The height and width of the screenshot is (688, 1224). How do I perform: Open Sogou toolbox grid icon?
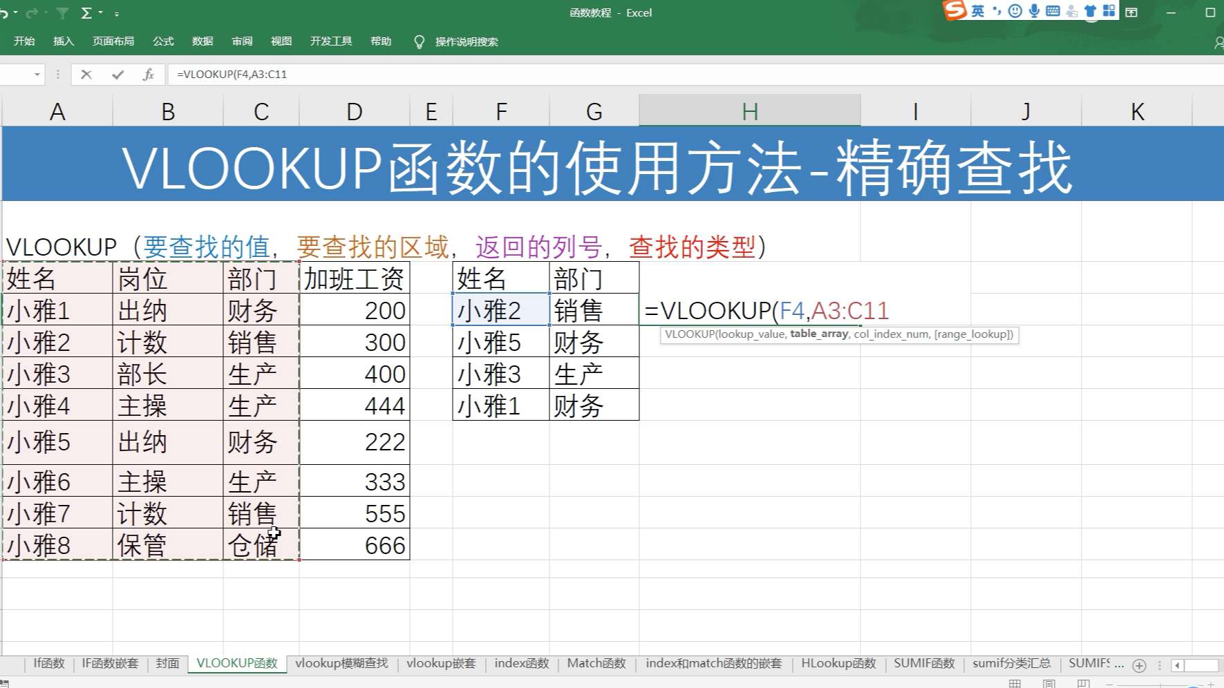(1109, 11)
